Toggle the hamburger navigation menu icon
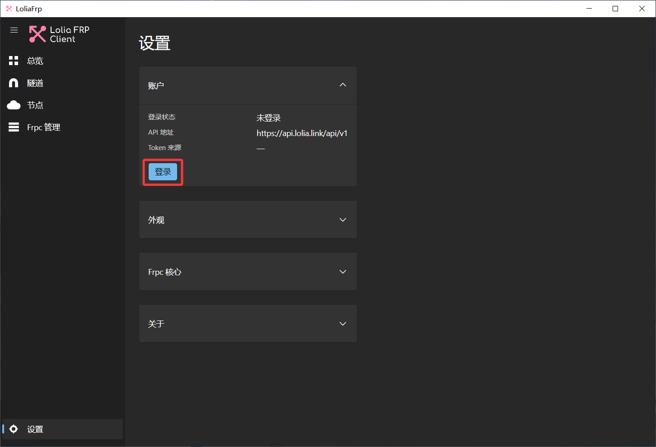656x447 pixels. (x=14, y=30)
